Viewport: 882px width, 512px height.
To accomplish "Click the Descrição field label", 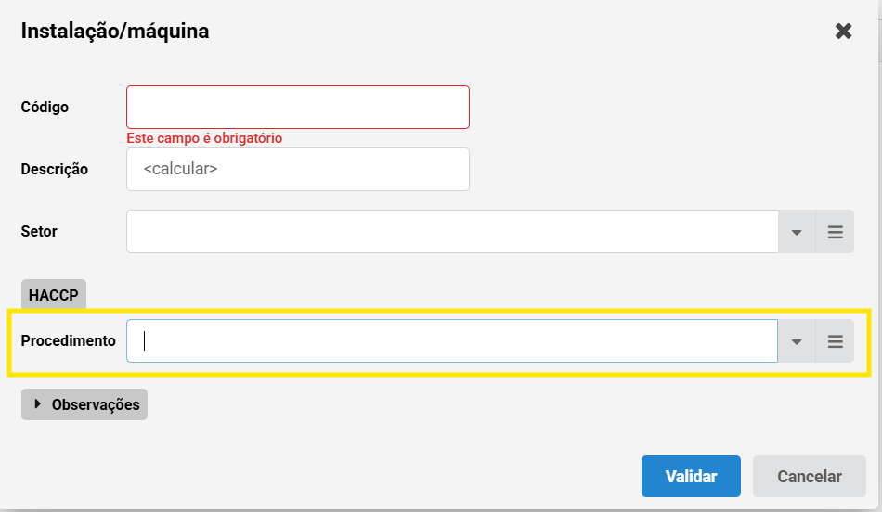I will (x=55, y=169).
